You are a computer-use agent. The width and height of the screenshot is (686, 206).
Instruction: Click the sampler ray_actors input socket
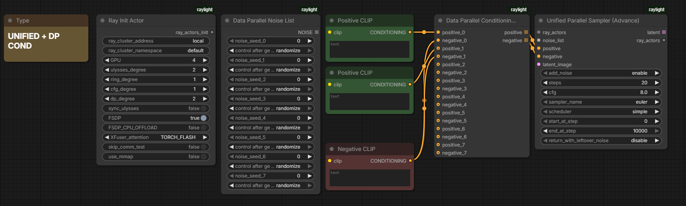(x=539, y=32)
